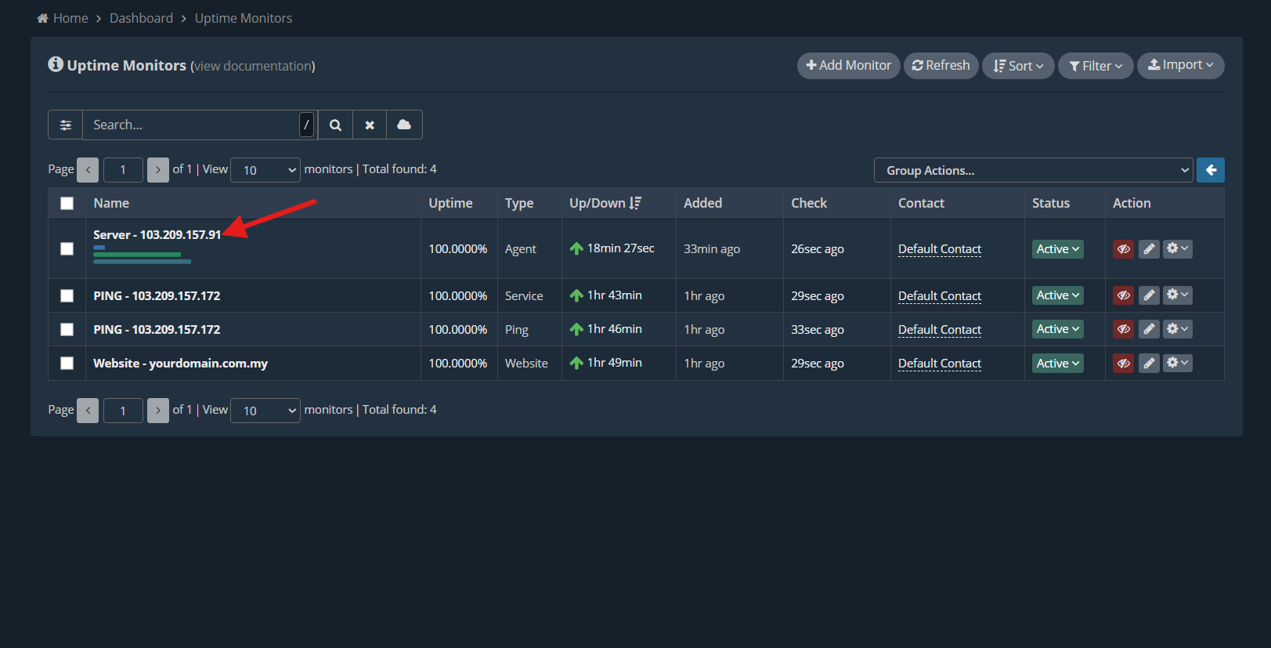Open the view documentation link
1271x648 pixels.
252,67
